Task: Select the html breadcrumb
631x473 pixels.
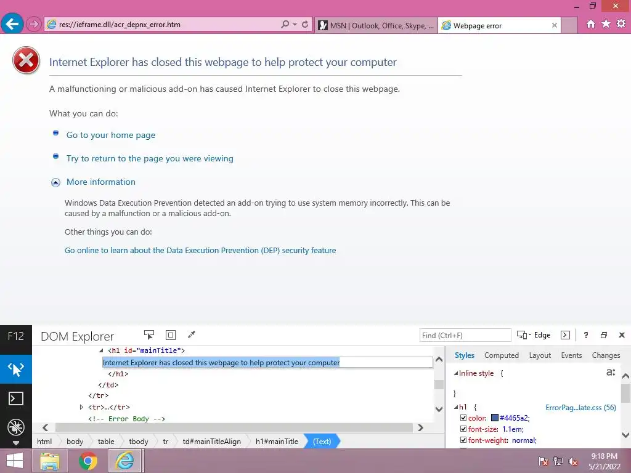Action: coord(44,441)
